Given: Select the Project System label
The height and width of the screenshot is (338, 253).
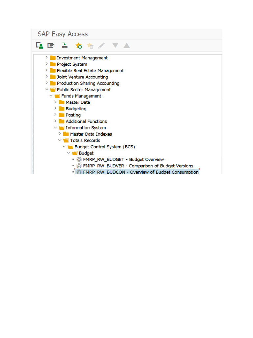Looking at the screenshot, I should click(72, 64).
